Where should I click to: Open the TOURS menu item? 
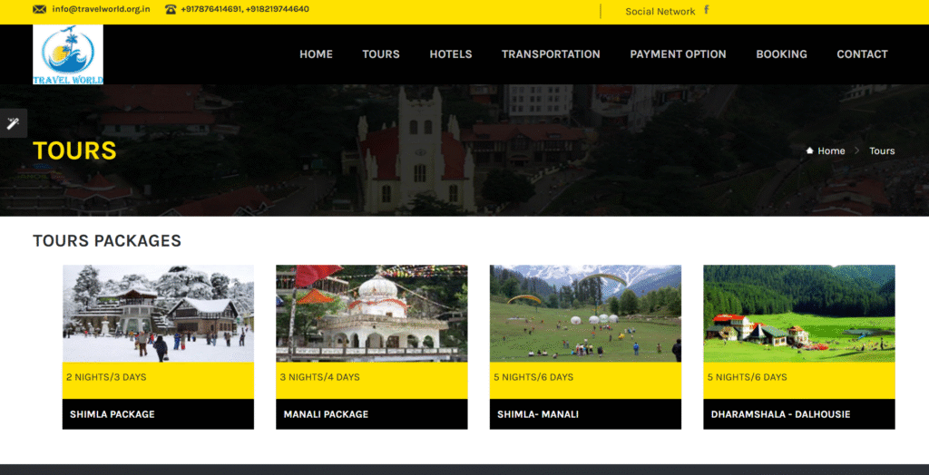(381, 54)
